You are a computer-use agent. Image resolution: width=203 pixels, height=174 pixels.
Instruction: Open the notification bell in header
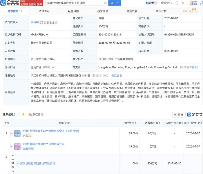tap(182, 3)
